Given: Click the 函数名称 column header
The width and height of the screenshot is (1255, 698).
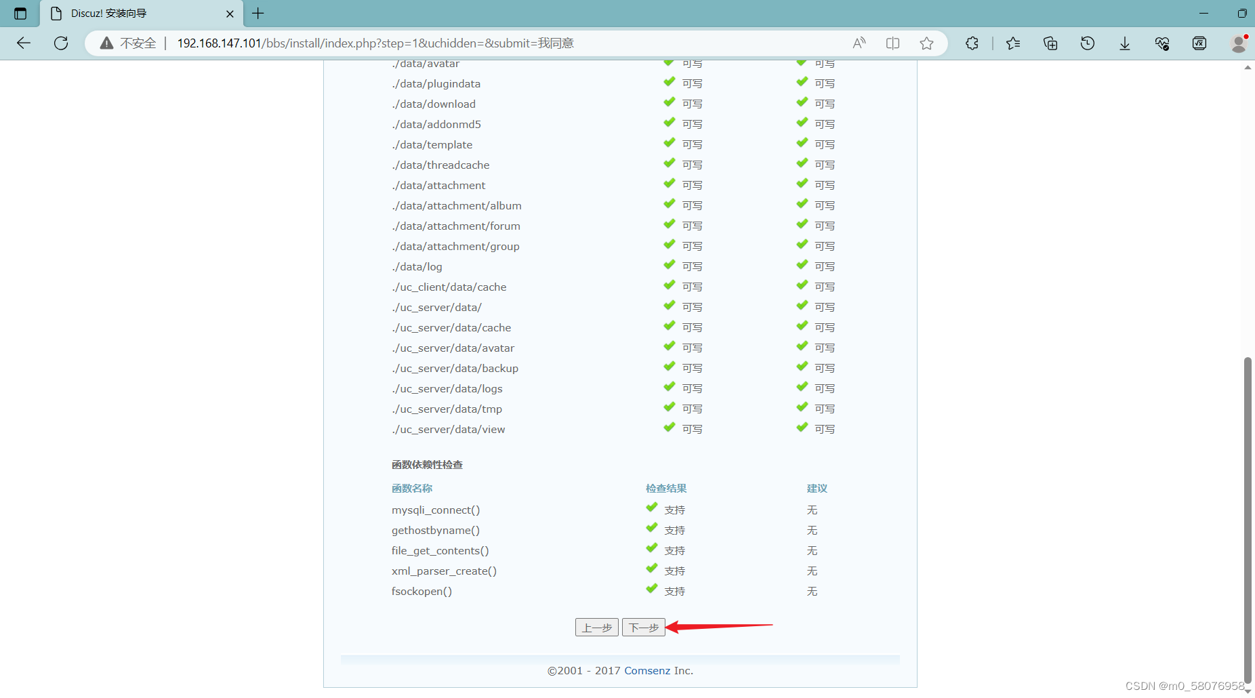Looking at the screenshot, I should pyautogui.click(x=412, y=489).
